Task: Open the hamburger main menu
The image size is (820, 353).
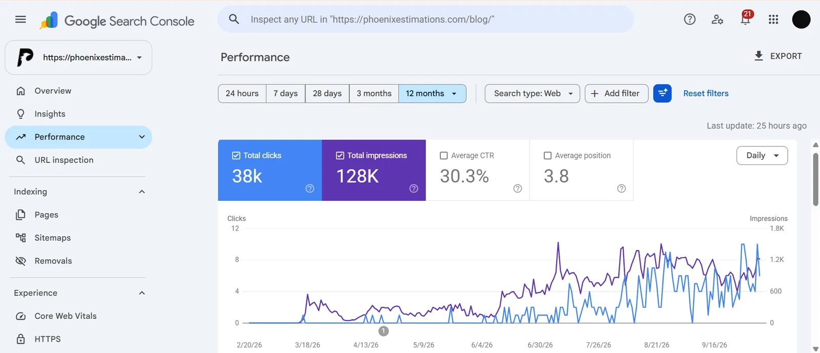Action: 20,19
